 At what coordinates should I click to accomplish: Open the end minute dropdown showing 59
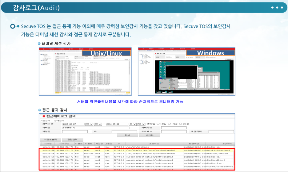point(141,124)
